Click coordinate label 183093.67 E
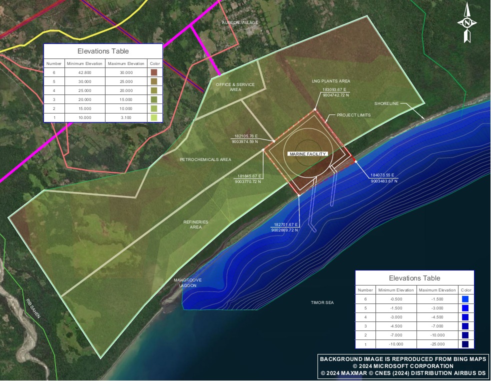 (335, 90)
